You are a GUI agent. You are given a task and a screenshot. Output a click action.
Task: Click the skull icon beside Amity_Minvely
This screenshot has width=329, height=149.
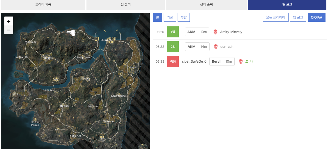[x=215, y=32]
